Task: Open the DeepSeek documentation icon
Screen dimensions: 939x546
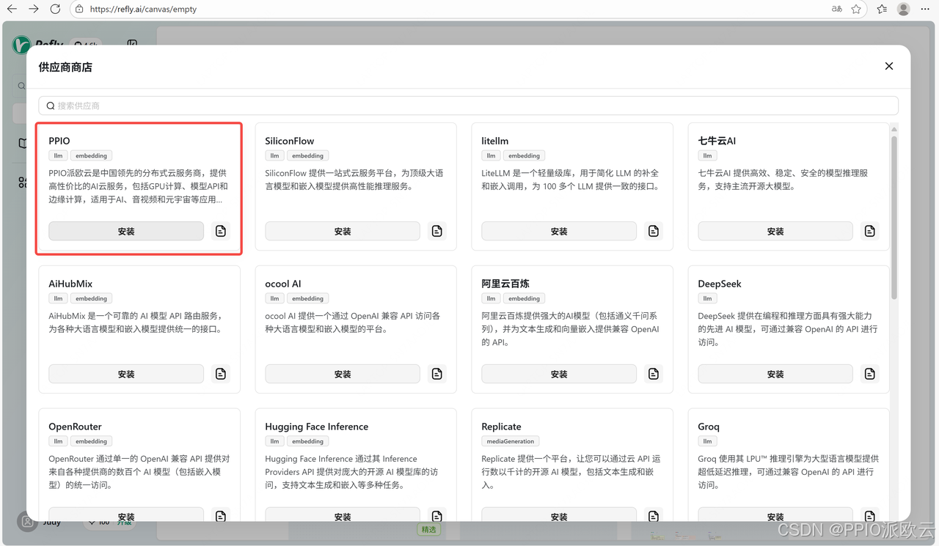Action: pos(870,374)
